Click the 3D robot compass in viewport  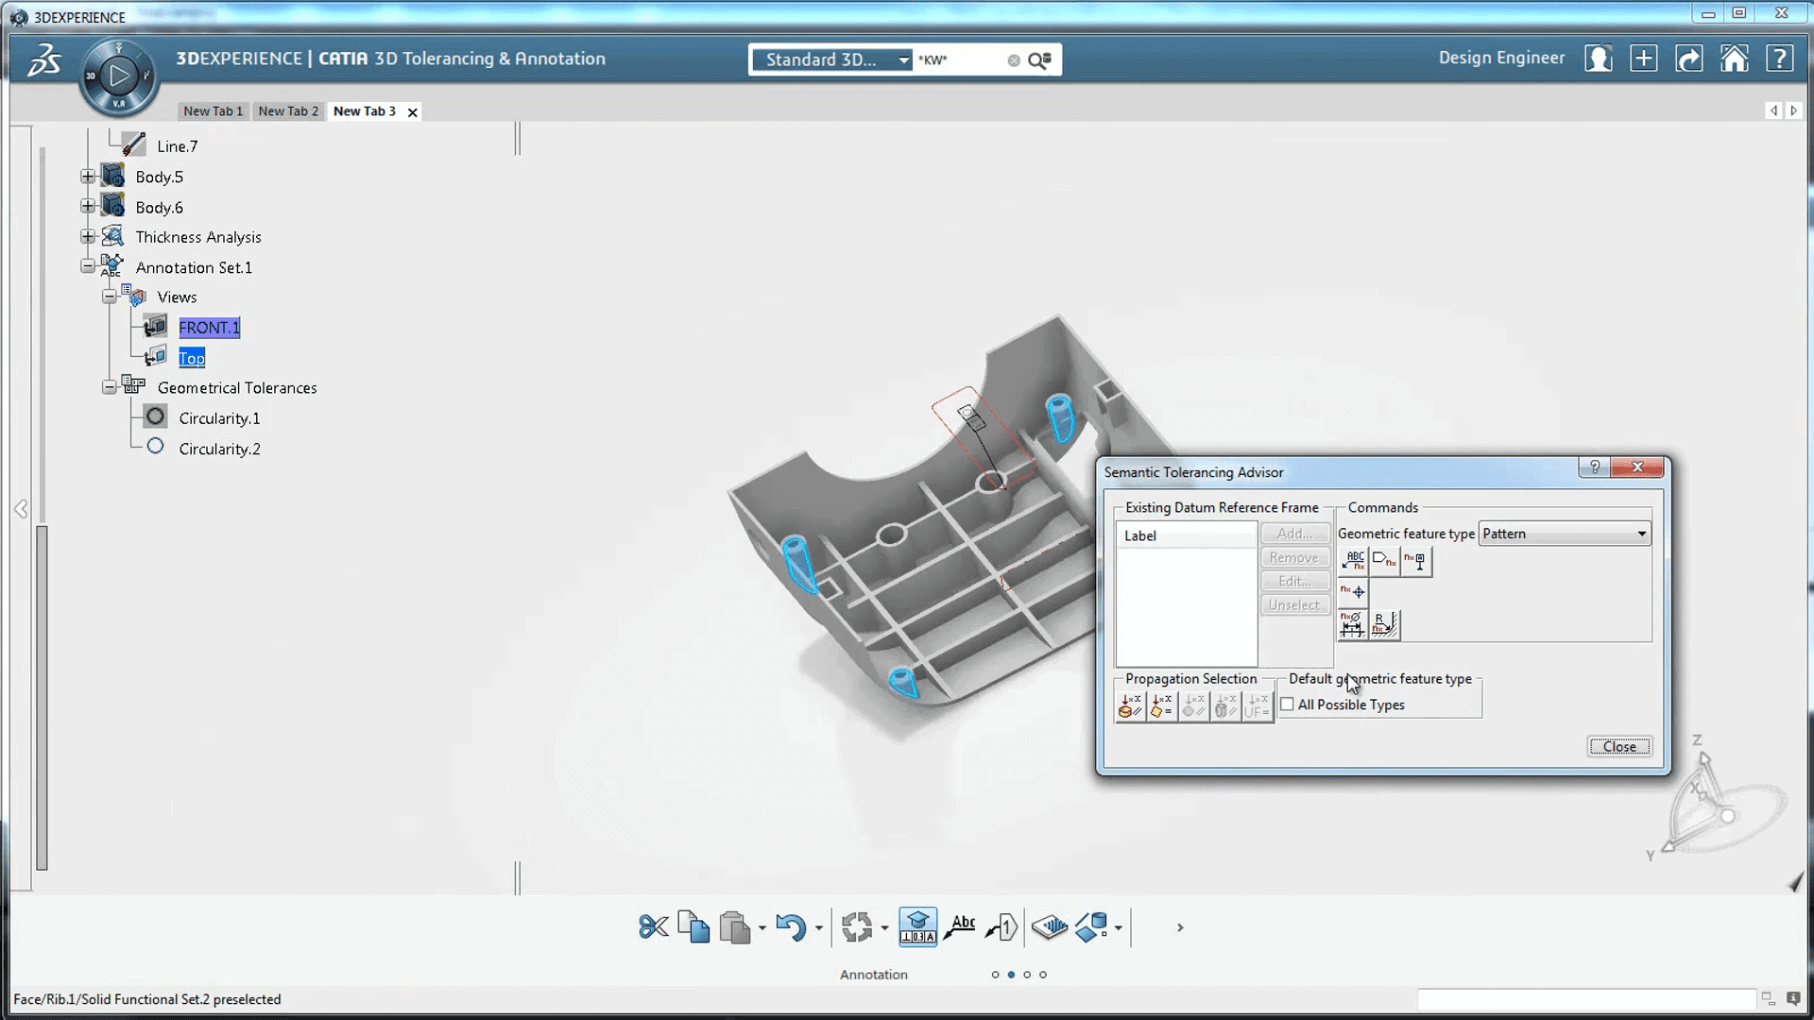(1718, 803)
